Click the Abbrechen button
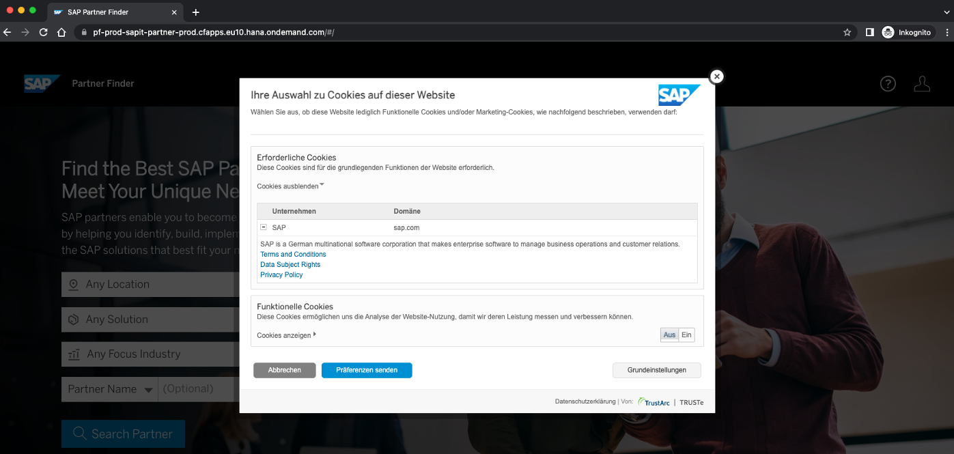This screenshot has width=954, height=454. point(285,370)
